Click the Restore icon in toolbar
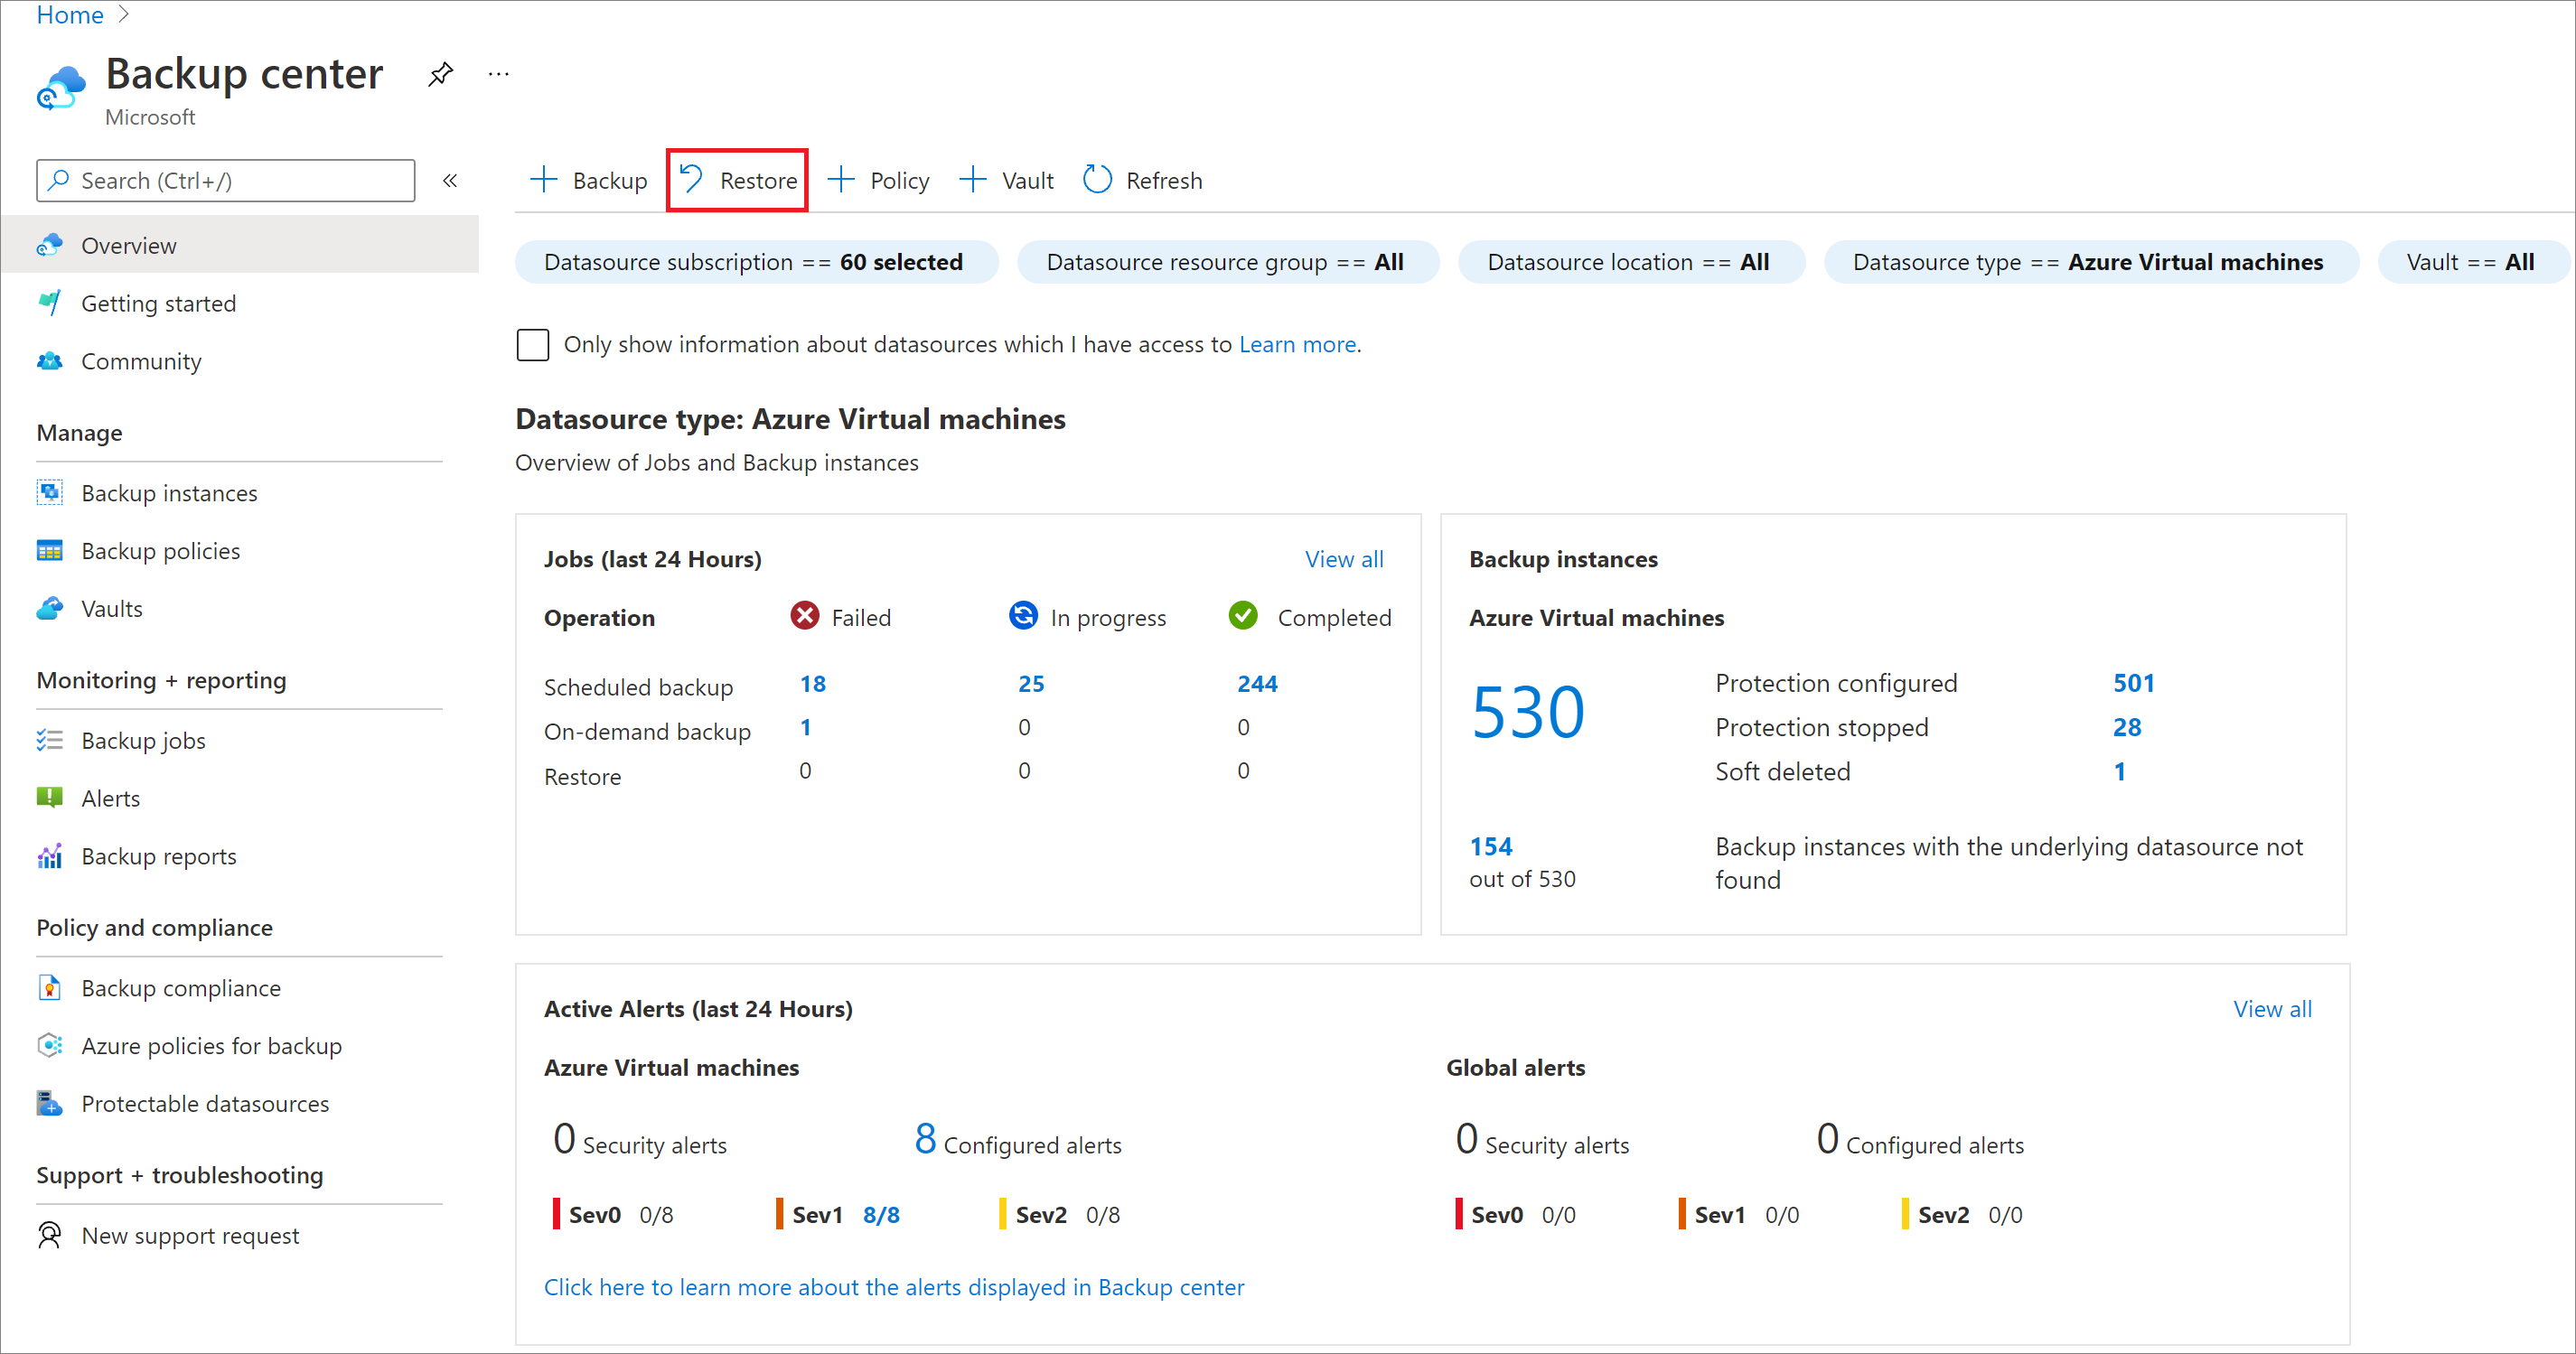 (737, 181)
